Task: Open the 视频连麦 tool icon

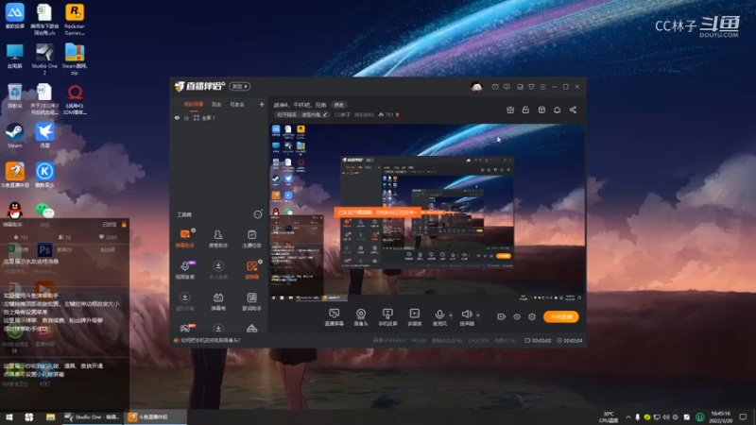Action: pyautogui.click(x=184, y=270)
